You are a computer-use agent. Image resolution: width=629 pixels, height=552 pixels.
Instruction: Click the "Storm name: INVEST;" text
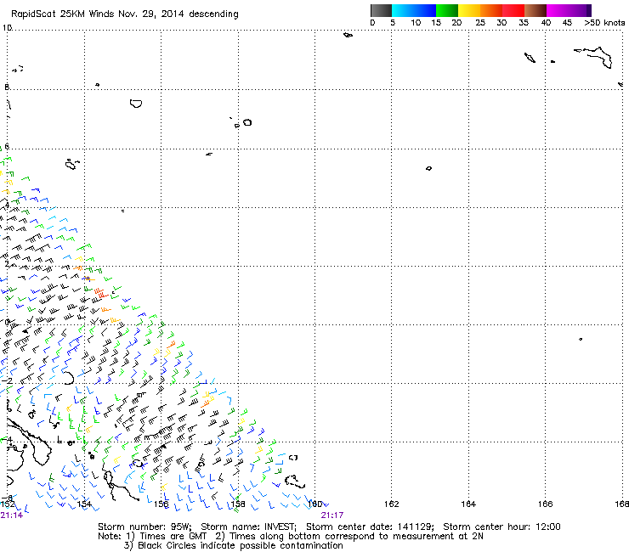[248, 527]
